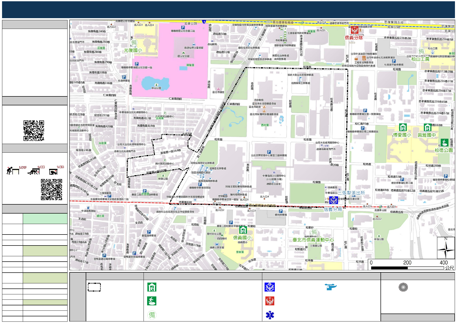The image size is (457, 323).
Task: Click the 興雅國中 label
Action: [427, 135]
